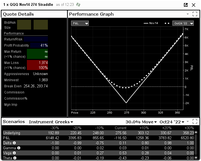Click the Current column header
This screenshot has height=161, width=201.
pyautogui.click(x=120, y=128)
